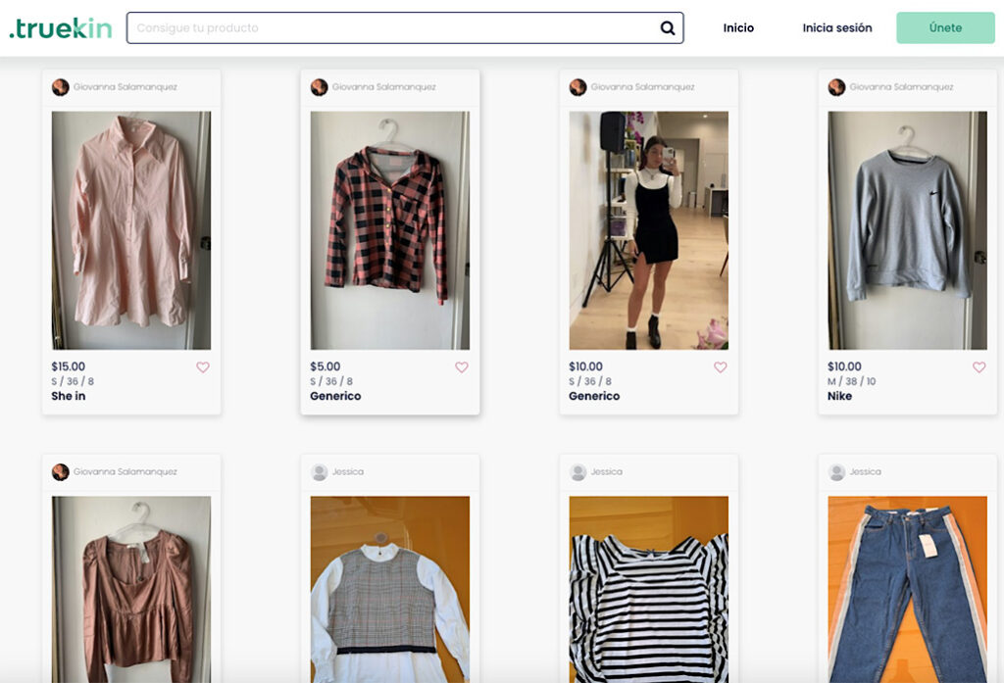Image resolution: width=1004 pixels, height=683 pixels.
Task: Click the Generico label under plaid shirt
Action: (335, 397)
